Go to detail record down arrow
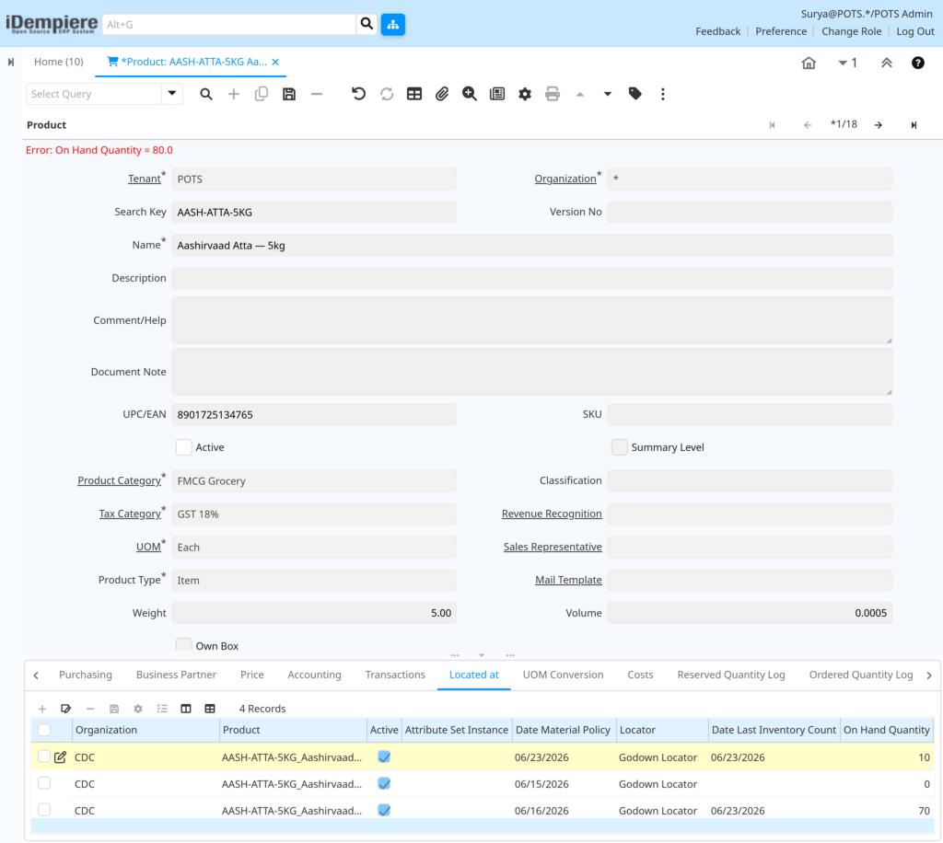 pos(608,94)
